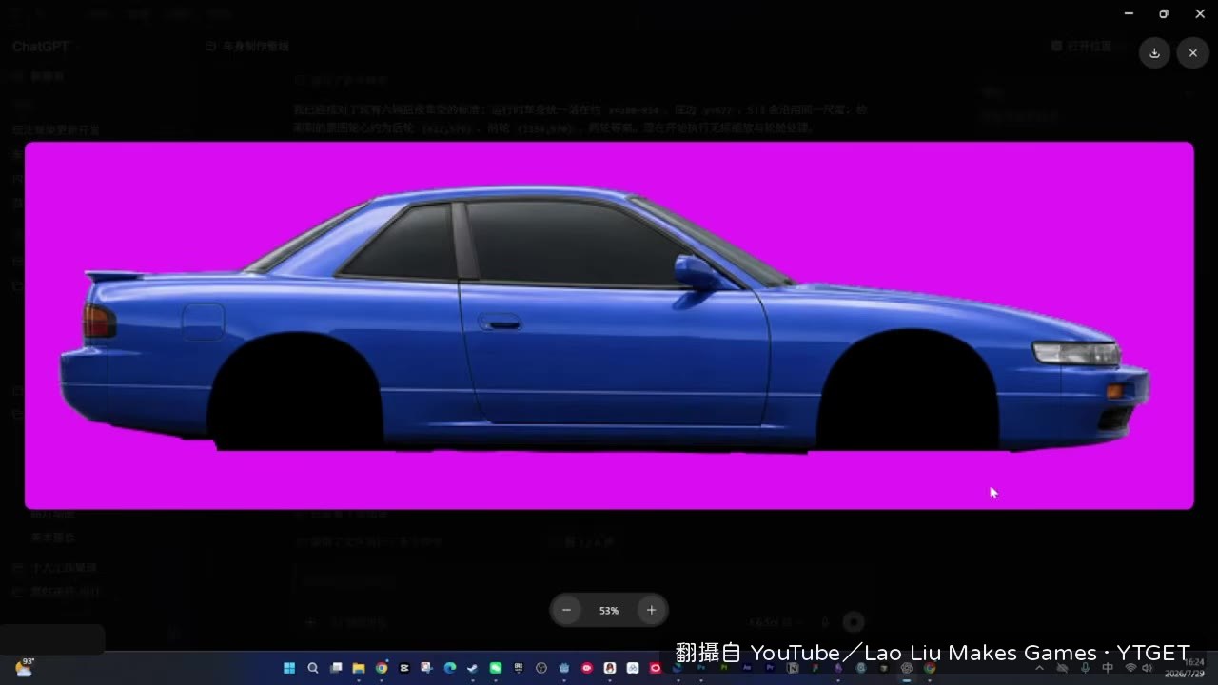
Task: Switch to the ChatGPT taskbar icon
Action: [x=907, y=668]
